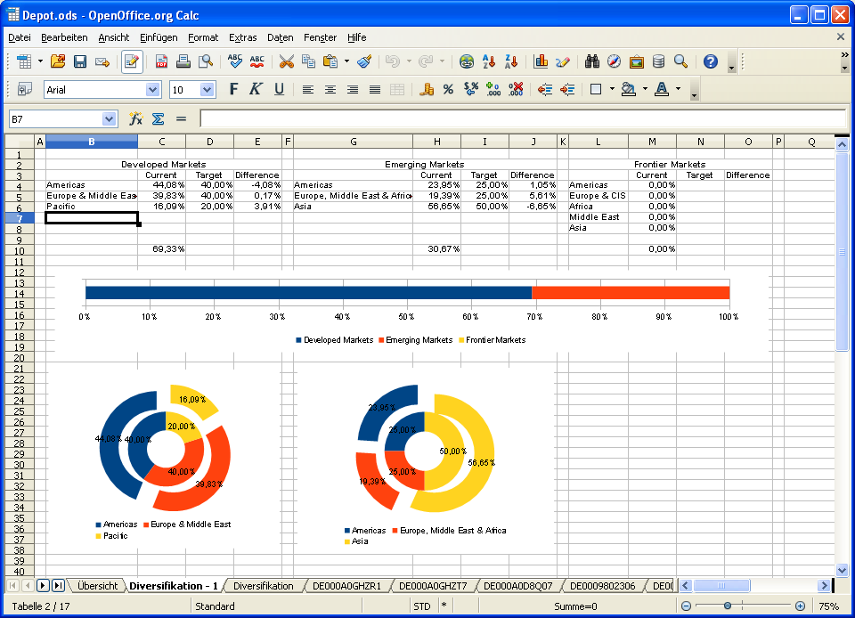Click the Cut scissors icon
The image size is (855, 618).
[x=286, y=61]
